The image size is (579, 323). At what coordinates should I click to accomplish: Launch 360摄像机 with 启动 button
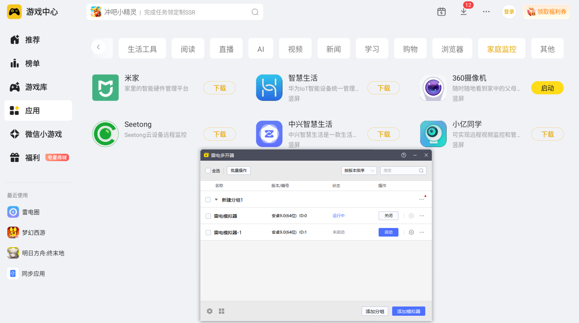(x=548, y=88)
